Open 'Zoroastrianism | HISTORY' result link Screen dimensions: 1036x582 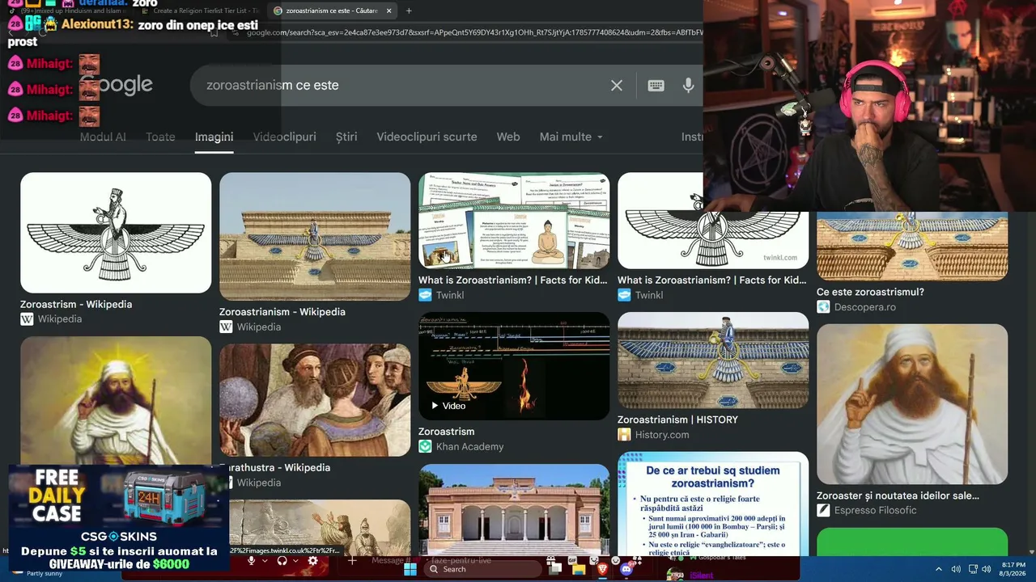point(677,420)
